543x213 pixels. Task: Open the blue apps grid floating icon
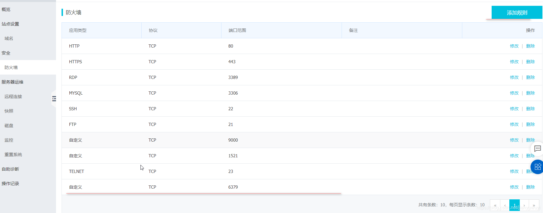point(537,167)
